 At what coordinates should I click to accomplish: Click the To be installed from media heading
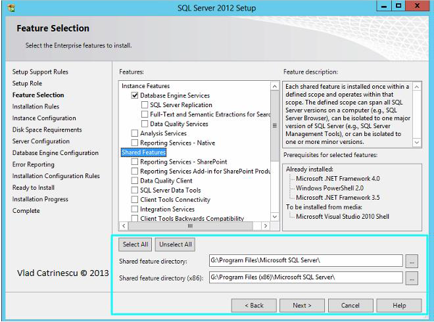pyautogui.click(x=324, y=207)
